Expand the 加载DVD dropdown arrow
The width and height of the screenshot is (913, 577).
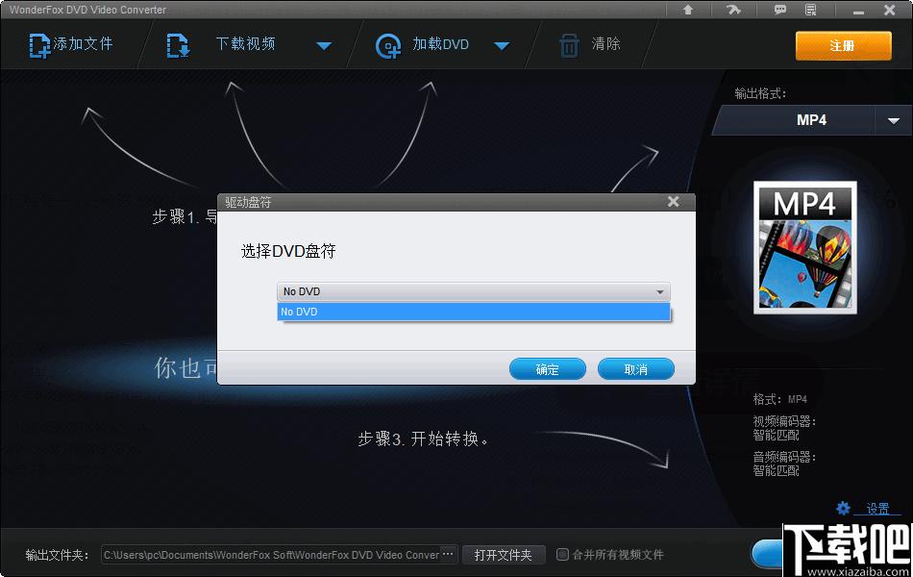(502, 45)
